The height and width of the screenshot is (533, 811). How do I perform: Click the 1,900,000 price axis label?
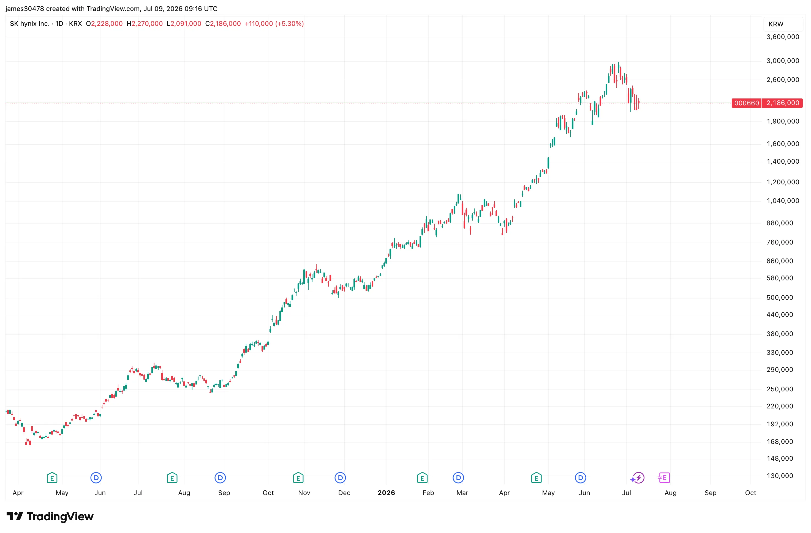pos(783,122)
